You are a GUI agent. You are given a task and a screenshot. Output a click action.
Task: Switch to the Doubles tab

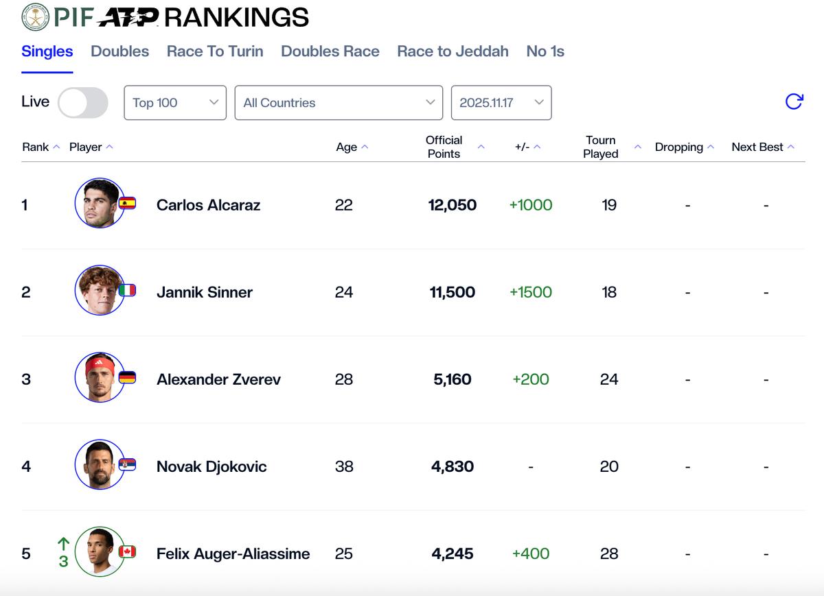tap(119, 51)
